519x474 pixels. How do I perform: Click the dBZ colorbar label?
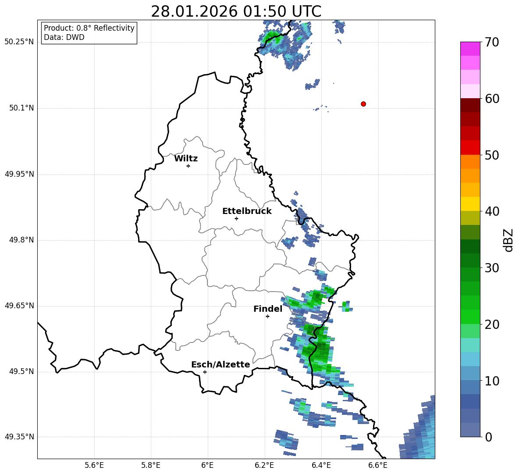click(x=508, y=240)
